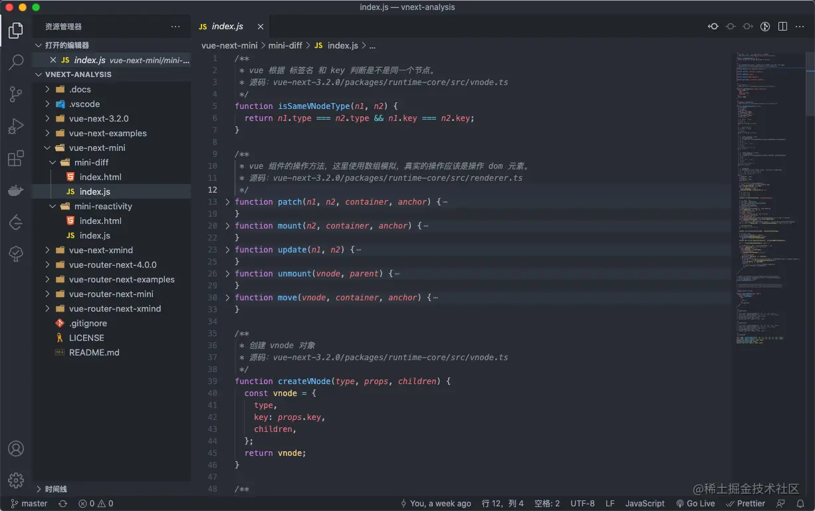Expand the vue-router-next-examples folder
The image size is (815, 511).
pyautogui.click(x=112, y=279)
